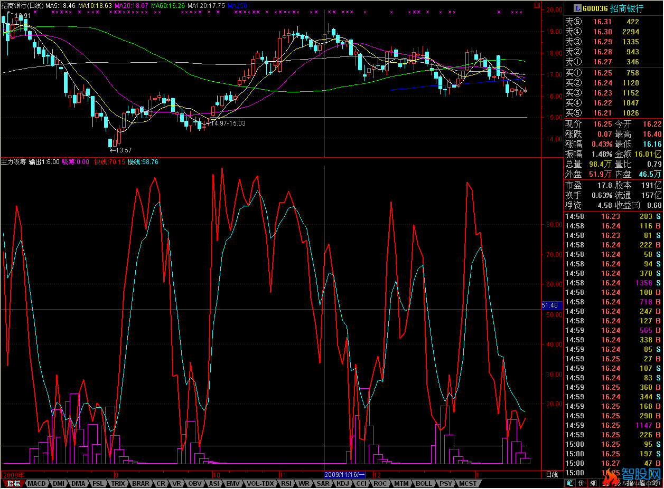Click the trade row with volume 1147 B

tap(613, 425)
